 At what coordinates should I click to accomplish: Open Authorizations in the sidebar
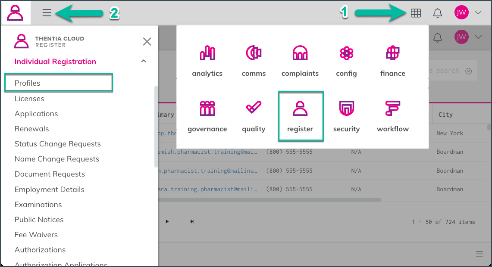(40, 250)
